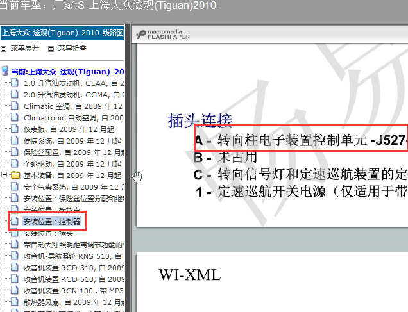This screenshot has width=408, height=312.
Task: Open 带自动大灯照明距离调节功能 entry
Action: (x=74, y=245)
